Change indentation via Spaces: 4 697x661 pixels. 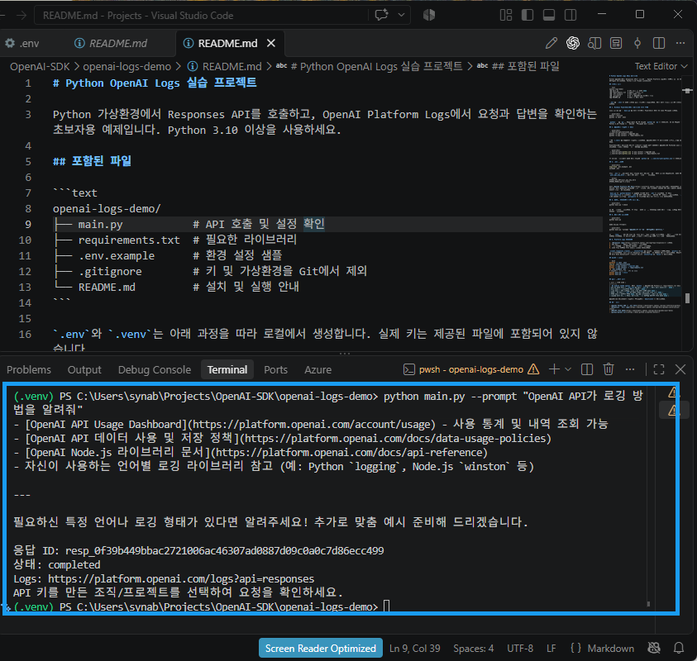[x=474, y=648]
